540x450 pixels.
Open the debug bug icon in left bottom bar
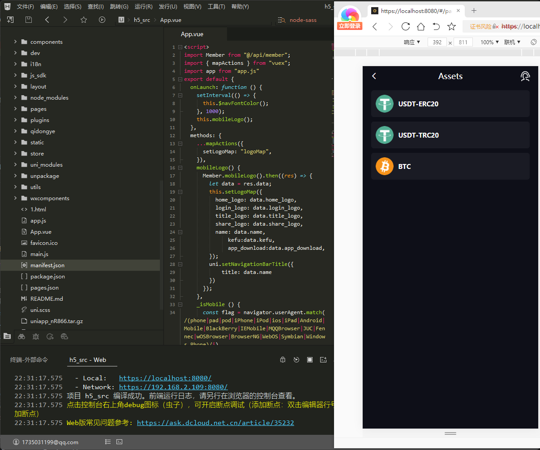[x=36, y=336]
